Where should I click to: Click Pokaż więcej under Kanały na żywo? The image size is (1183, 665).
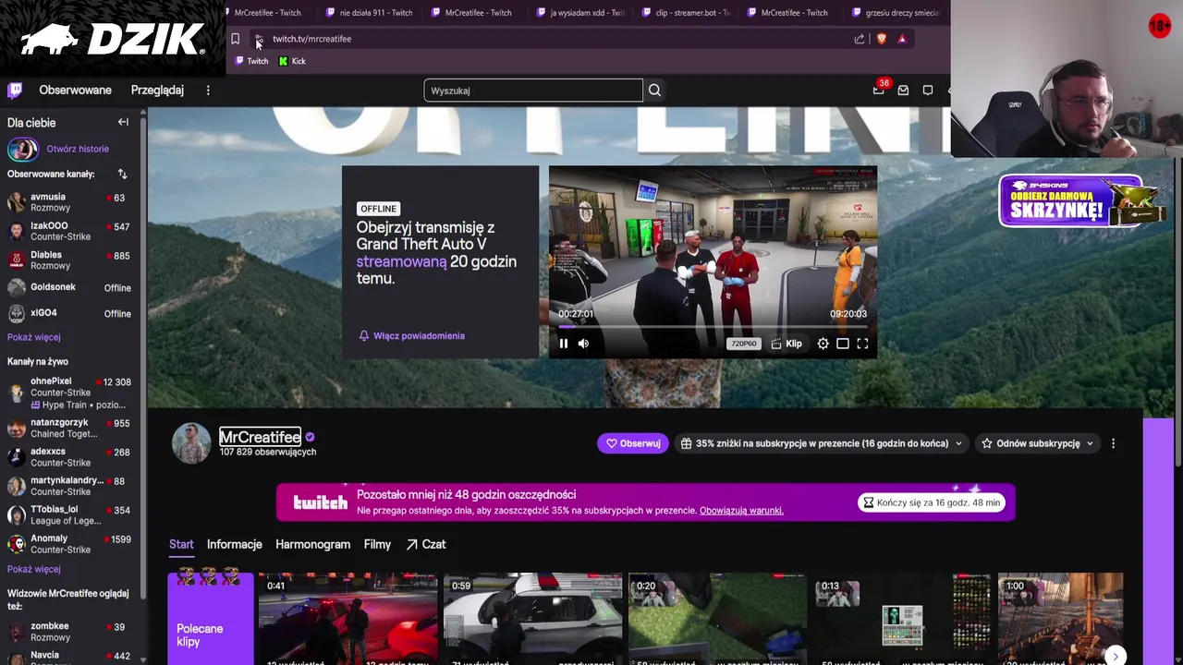[x=33, y=569]
